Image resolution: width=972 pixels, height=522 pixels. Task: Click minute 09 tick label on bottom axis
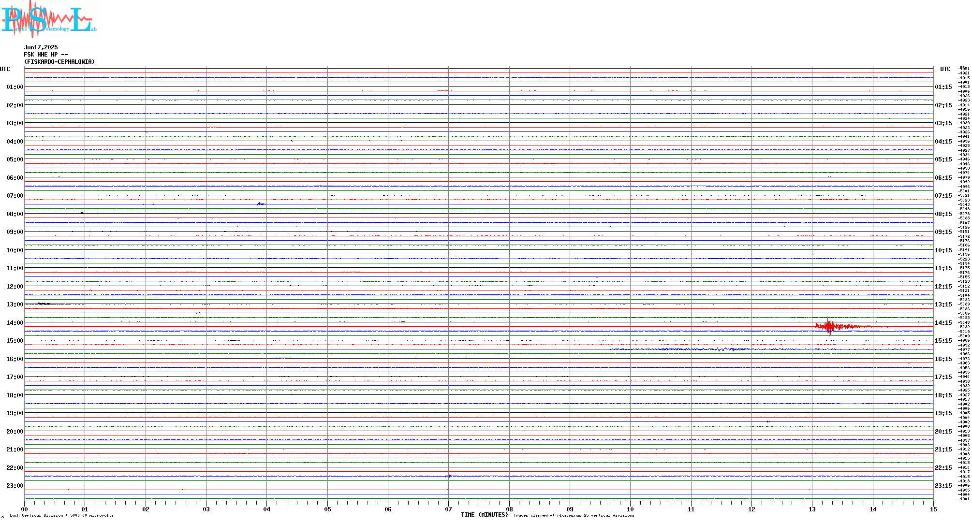(570, 509)
